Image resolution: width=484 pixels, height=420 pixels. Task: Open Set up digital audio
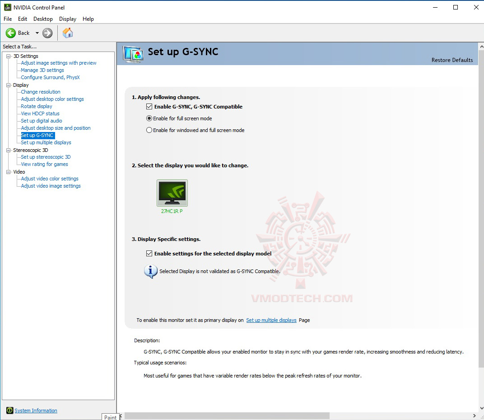click(x=42, y=121)
